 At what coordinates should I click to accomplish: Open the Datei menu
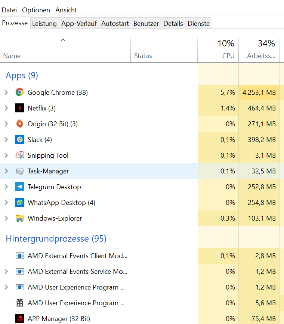pyautogui.click(x=9, y=10)
